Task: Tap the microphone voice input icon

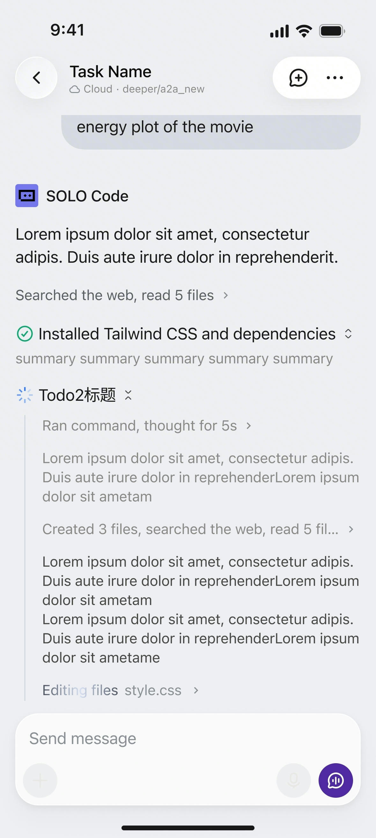Action: [x=293, y=780]
